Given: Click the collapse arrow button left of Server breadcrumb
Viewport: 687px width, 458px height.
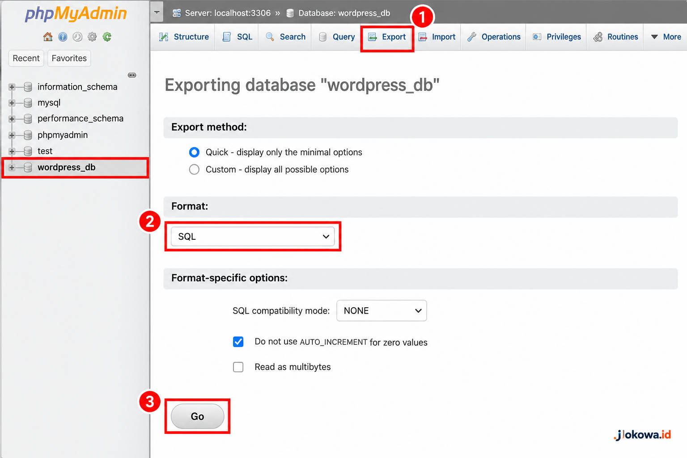Looking at the screenshot, I should [157, 12].
